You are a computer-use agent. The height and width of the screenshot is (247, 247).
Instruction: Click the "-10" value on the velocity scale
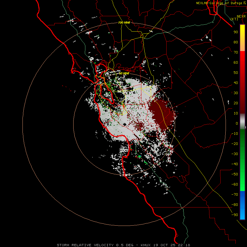click(235, 134)
